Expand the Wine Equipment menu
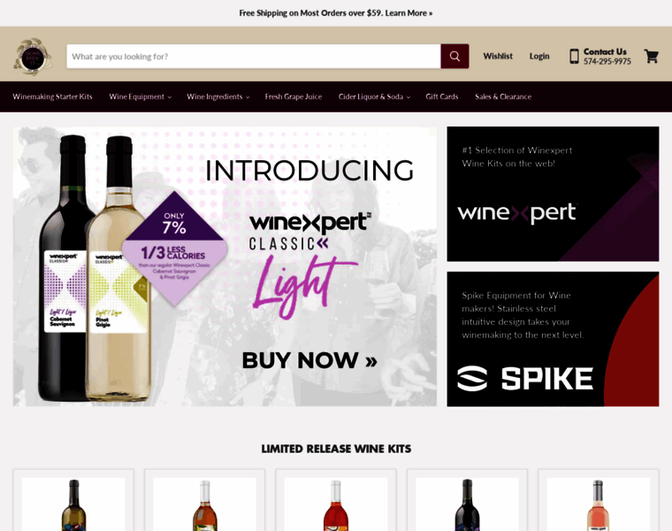This screenshot has height=531, width=672. (140, 97)
